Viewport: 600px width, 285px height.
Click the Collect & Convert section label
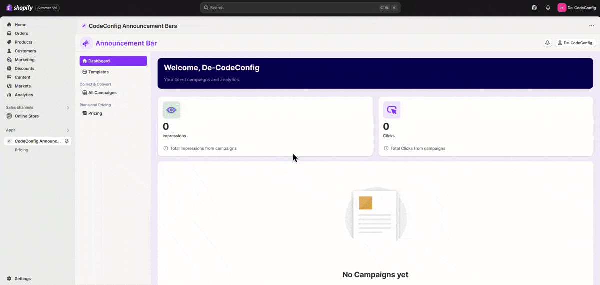95,84
